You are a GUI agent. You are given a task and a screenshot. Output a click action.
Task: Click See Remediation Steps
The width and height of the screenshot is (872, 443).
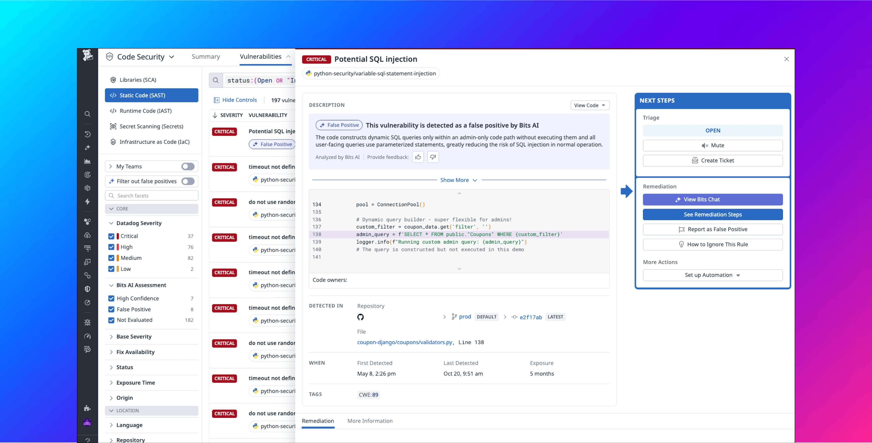tap(712, 214)
